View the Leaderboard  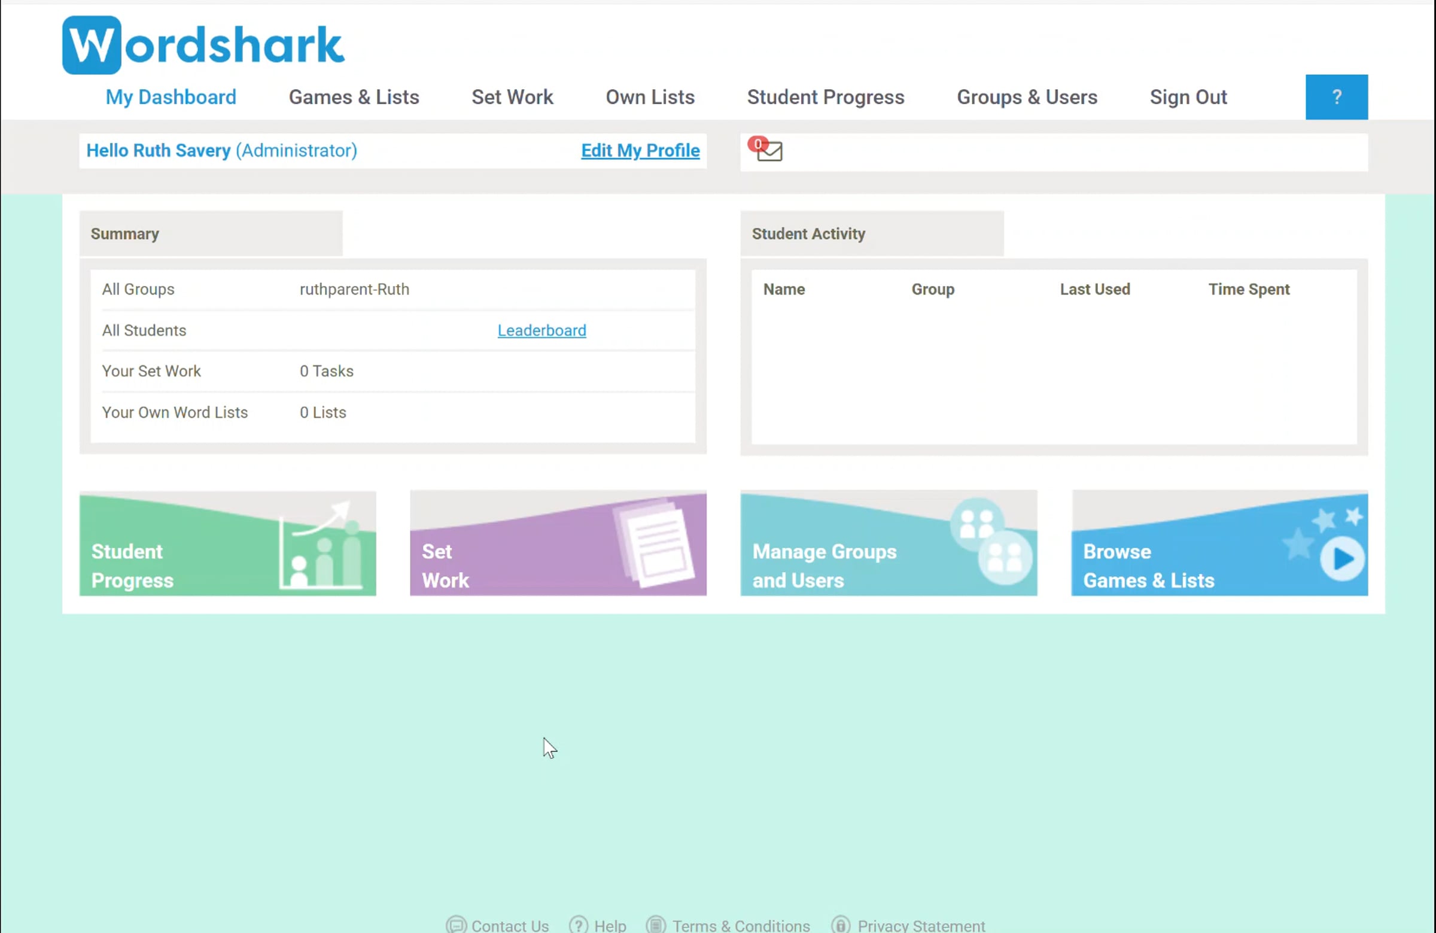(x=541, y=330)
